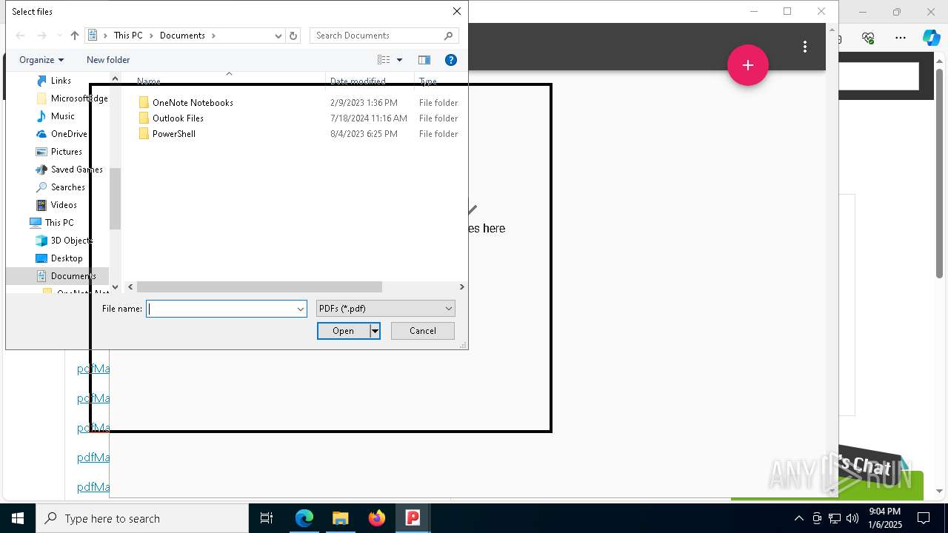
Task: Select Saved Games in the navigation pane
Action: pyautogui.click(x=76, y=170)
